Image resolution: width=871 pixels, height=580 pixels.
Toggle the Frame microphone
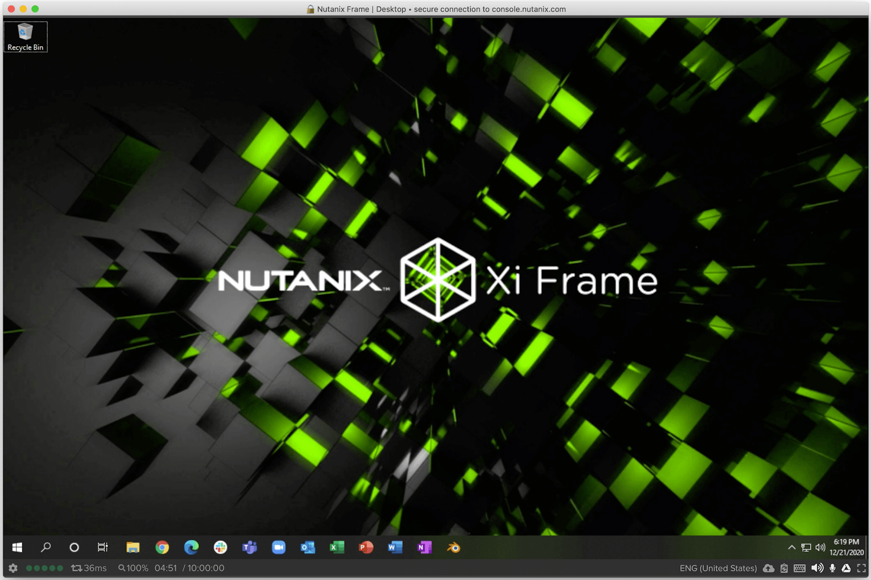(x=832, y=568)
